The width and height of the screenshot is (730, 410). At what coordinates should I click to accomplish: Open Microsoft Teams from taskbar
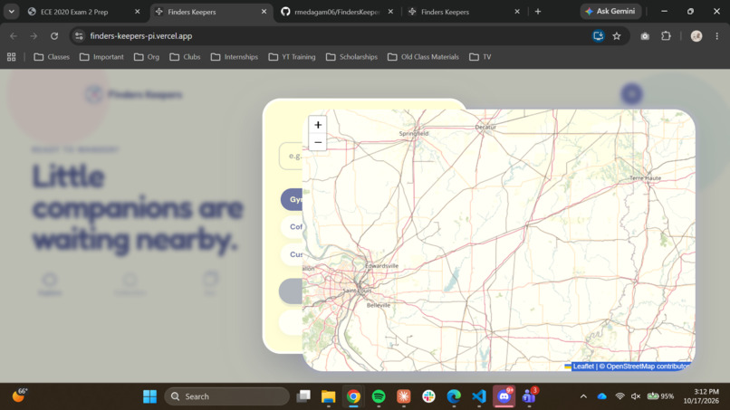point(529,396)
